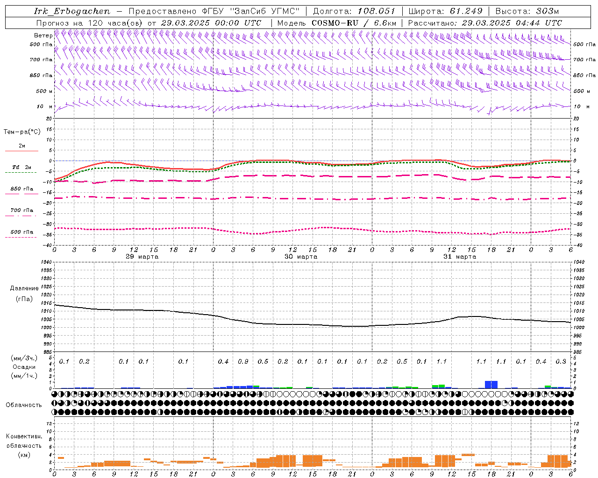Select the model name COSMO-RU / 6.6км
The image size is (598, 478).
tap(354, 23)
